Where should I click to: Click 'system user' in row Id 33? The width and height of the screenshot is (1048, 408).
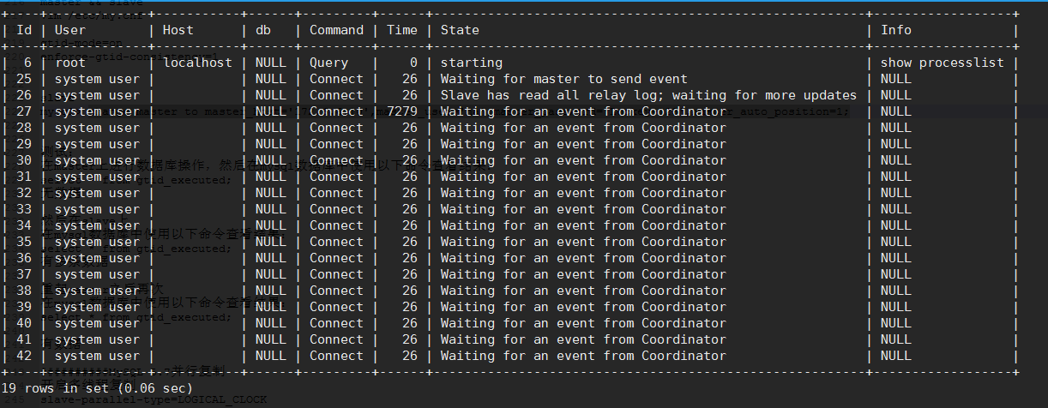pyautogui.click(x=96, y=209)
